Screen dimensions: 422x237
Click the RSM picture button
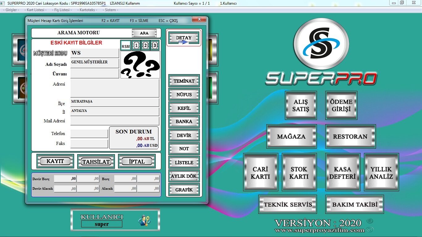pos(126,46)
